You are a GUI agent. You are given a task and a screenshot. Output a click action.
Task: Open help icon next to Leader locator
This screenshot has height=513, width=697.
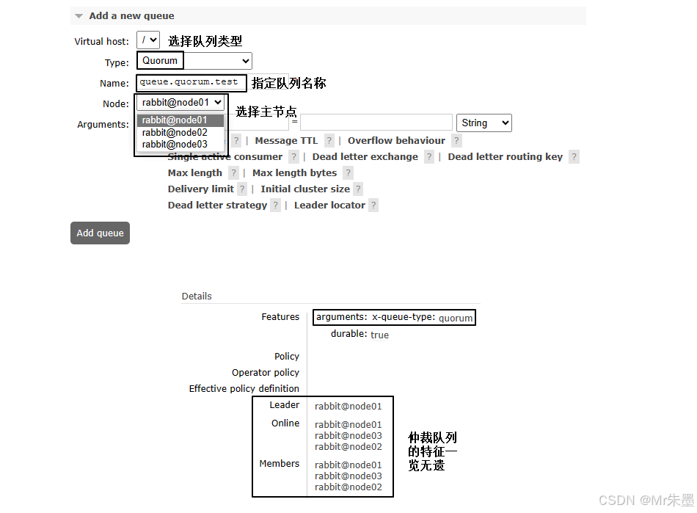[373, 205]
